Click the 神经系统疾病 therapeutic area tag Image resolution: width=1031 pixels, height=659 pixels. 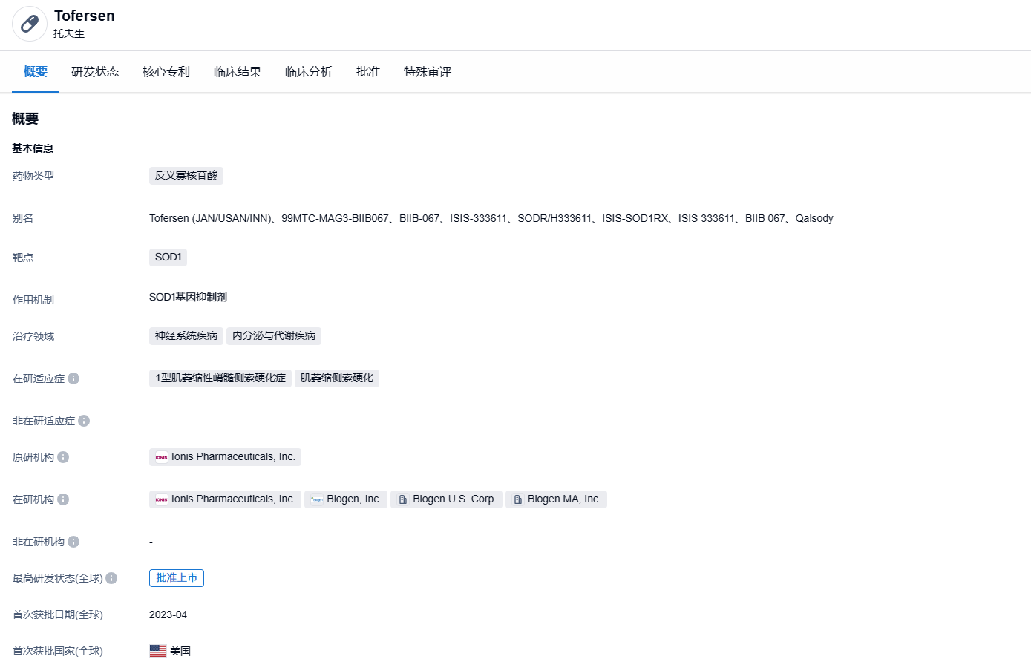(186, 336)
